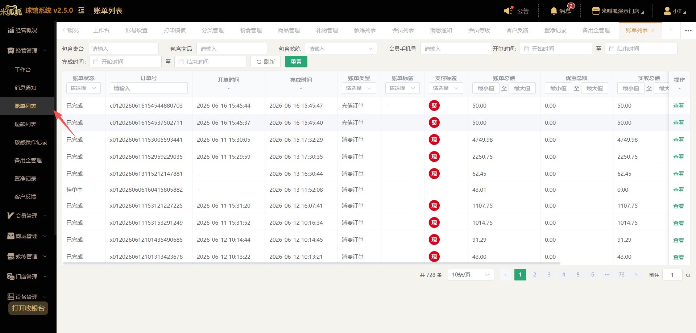The width and height of the screenshot is (696, 333).
Task: Go to page 73
Action: pos(621,275)
